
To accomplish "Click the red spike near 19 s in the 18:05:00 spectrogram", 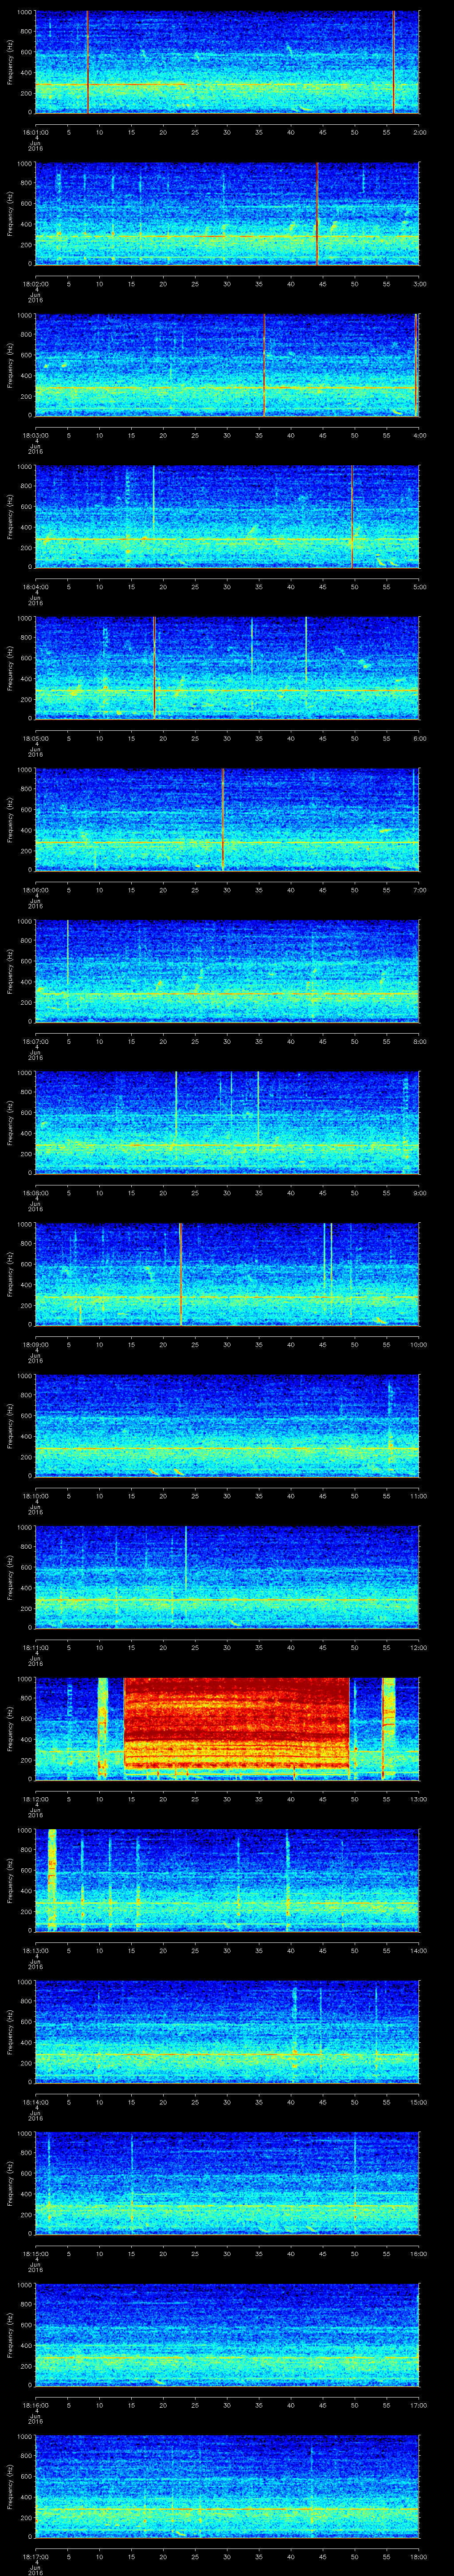I will 155,668.
